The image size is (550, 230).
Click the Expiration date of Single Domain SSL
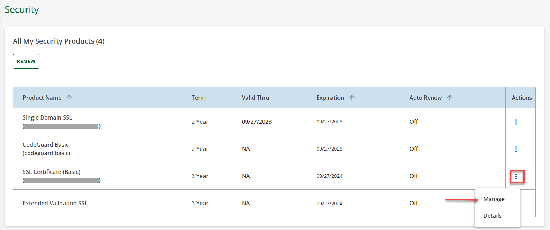329,122
